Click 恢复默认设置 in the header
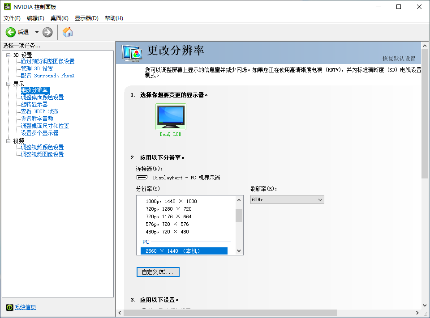Image resolution: width=430 pixels, height=318 pixels. (x=399, y=59)
